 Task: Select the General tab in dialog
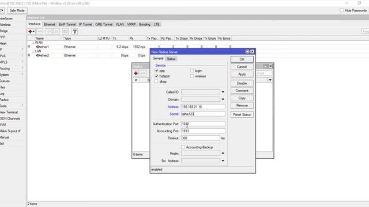pyautogui.click(x=158, y=59)
